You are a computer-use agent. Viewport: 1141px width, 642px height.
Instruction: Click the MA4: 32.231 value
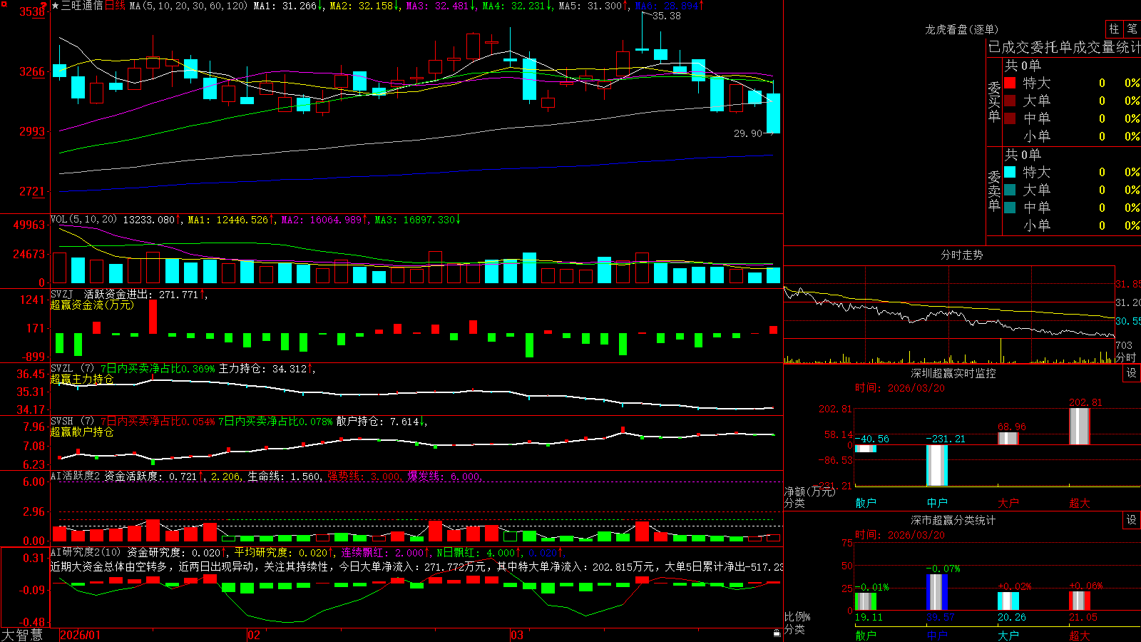pyautogui.click(x=517, y=6)
